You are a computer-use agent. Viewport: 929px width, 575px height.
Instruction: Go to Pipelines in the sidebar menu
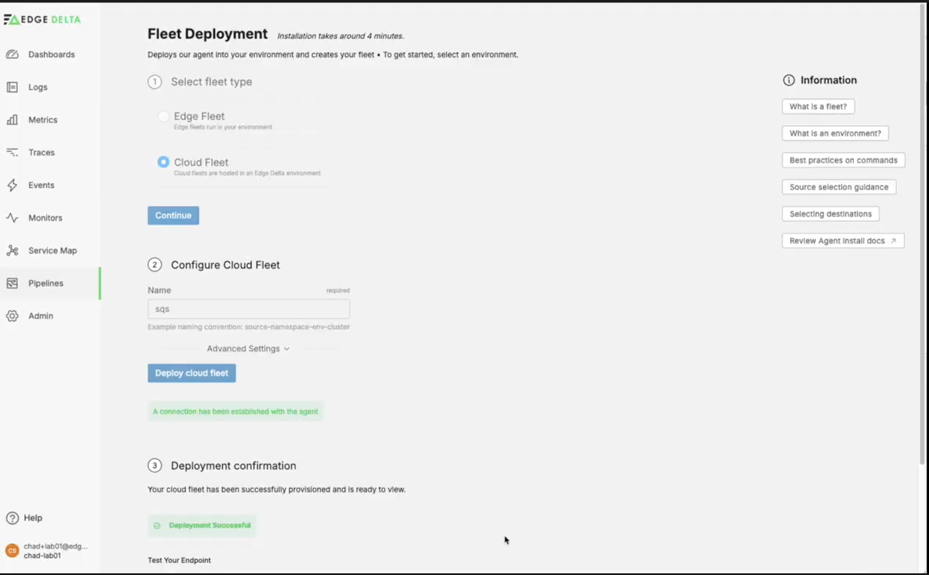46,283
